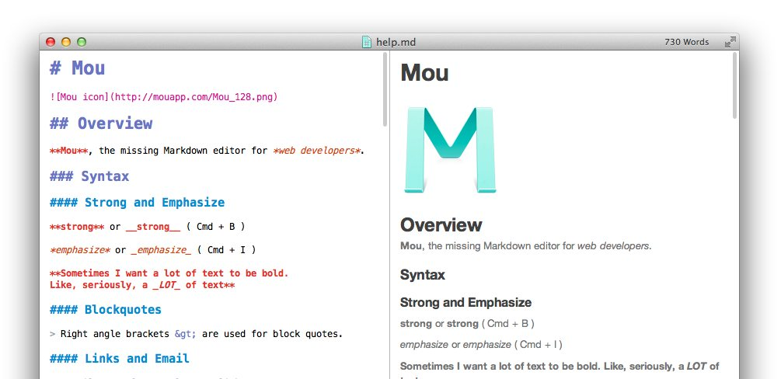The image size is (781, 379).
Task: Click '__strong__' in the editor
Action: tap(153, 227)
